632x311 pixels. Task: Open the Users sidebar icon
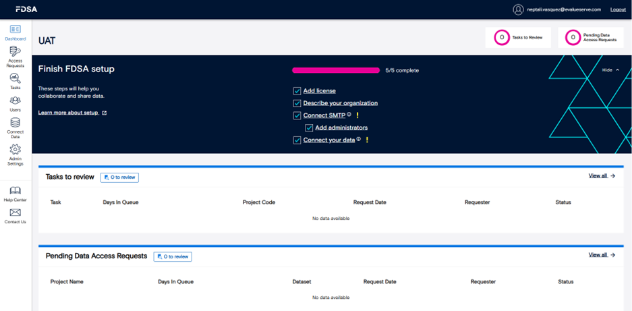tap(15, 101)
